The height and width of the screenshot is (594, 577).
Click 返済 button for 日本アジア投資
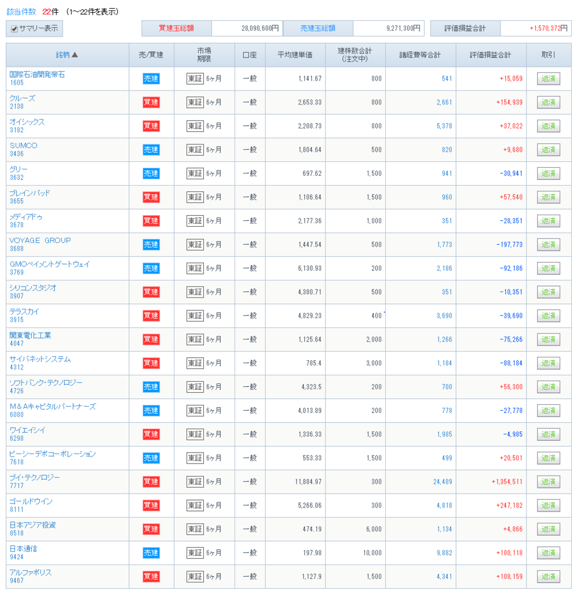(548, 529)
